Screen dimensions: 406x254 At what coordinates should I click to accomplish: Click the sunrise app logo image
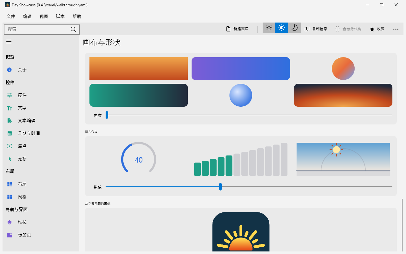pos(241,232)
